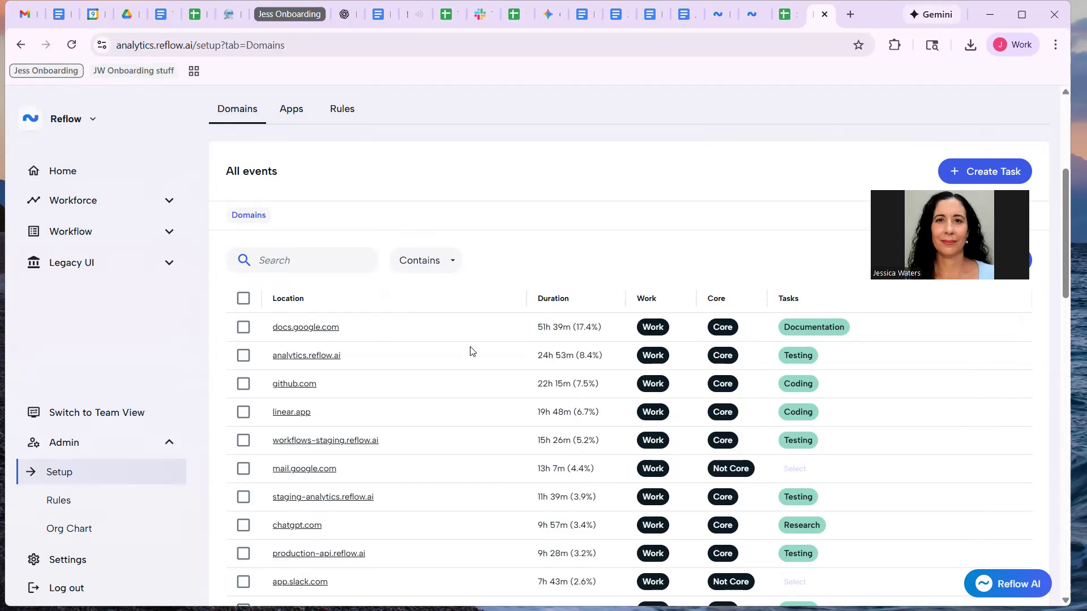Open browser extensions puzzle icon
Screen dimensions: 1087x611
point(895,45)
